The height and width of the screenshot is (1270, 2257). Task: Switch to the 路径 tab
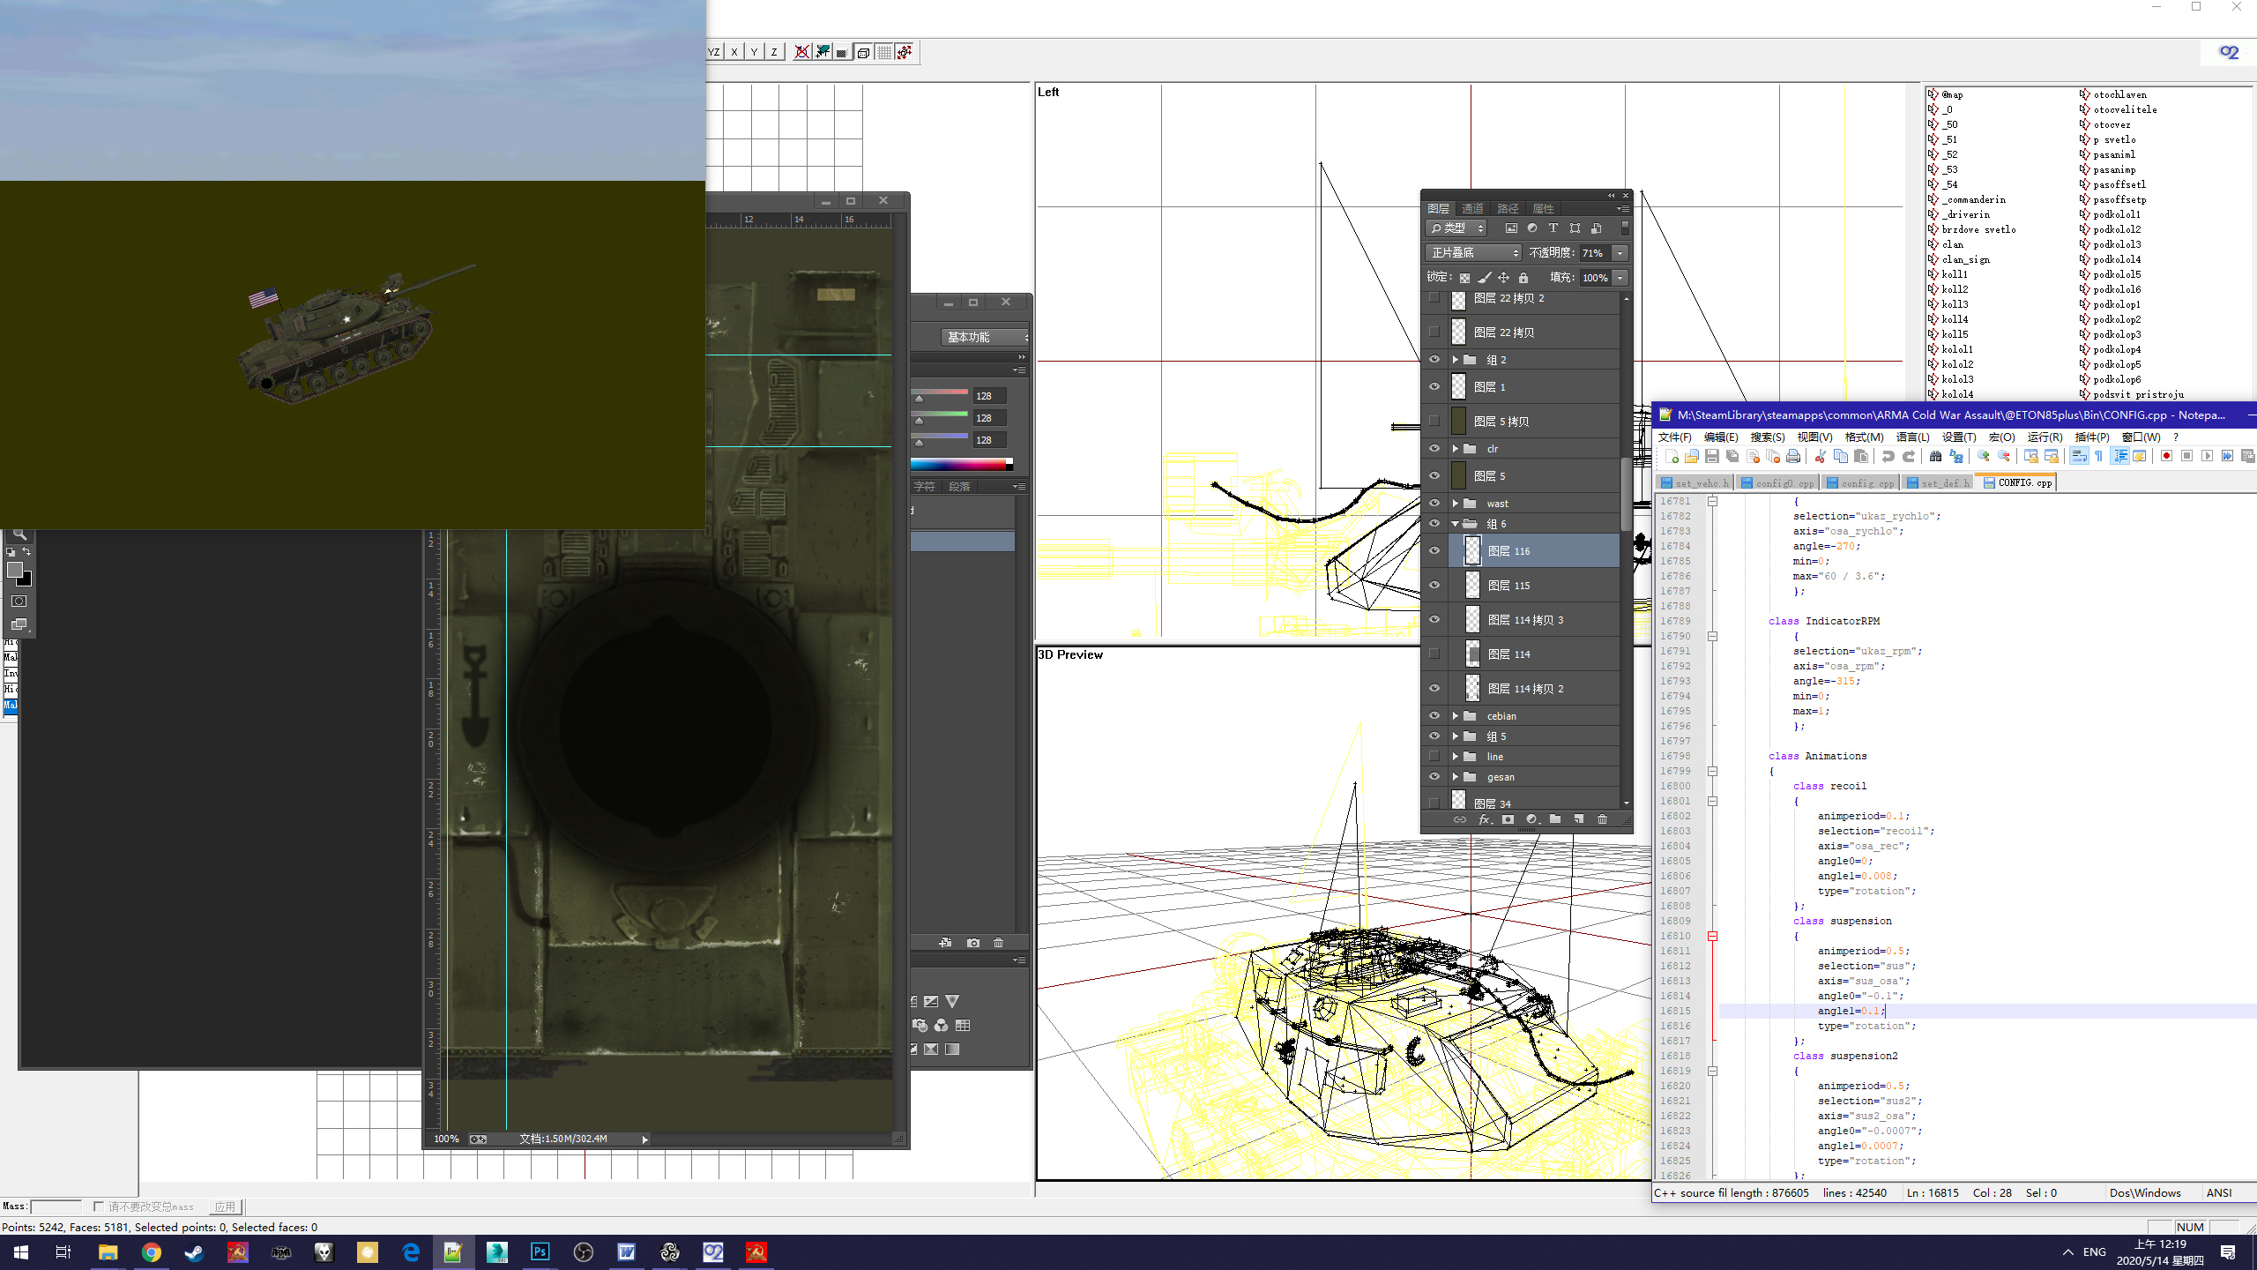click(1508, 208)
